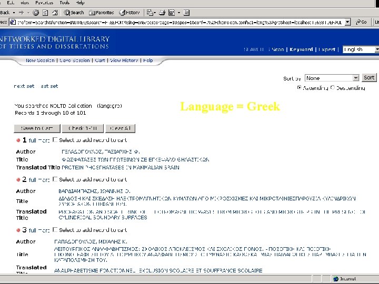Click New Session link
This screenshot has width=379, height=284.
coord(40,60)
